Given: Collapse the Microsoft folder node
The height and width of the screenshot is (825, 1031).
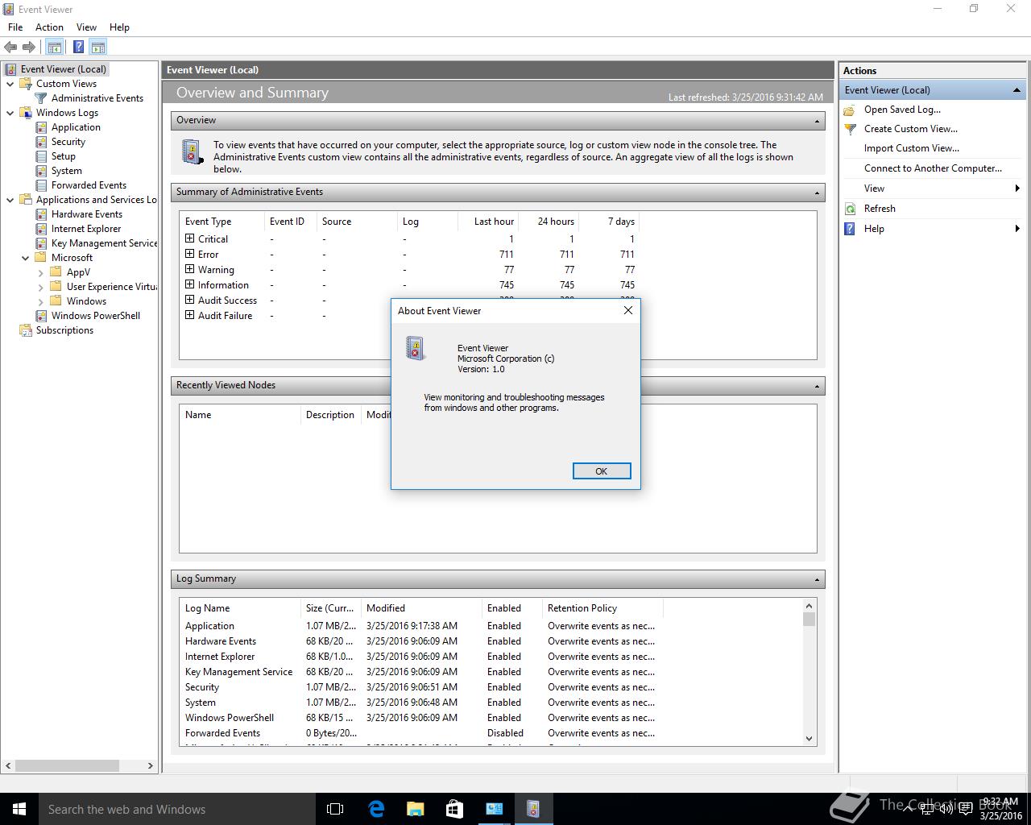Looking at the screenshot, I should point(25,258).
